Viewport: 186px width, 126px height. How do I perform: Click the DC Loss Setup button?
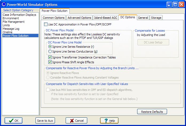[x=153, y=42]
